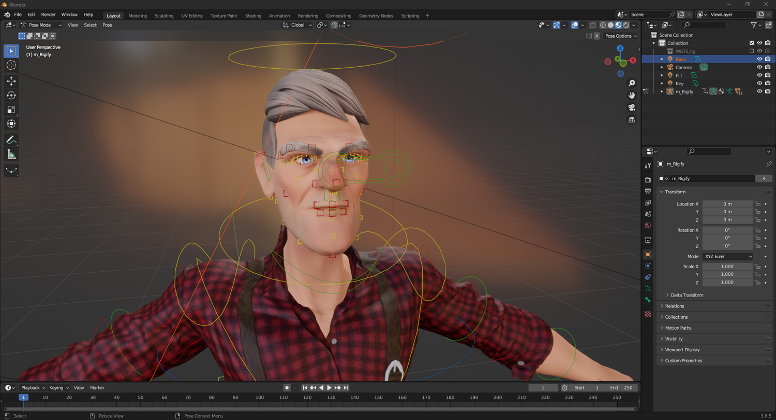The image size is (776, 420).
Task: Open the Pose Mode dropdown
Action: pos(41,25)
